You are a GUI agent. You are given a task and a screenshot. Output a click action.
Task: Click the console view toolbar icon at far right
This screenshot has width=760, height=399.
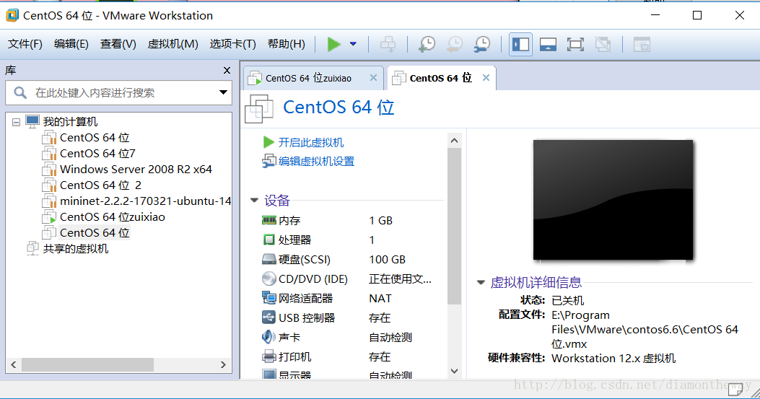[642, 45]
